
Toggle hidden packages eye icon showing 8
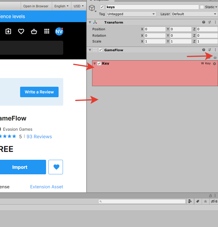coord(214,201)
